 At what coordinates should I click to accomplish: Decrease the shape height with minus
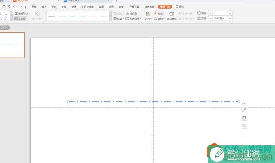210,13
